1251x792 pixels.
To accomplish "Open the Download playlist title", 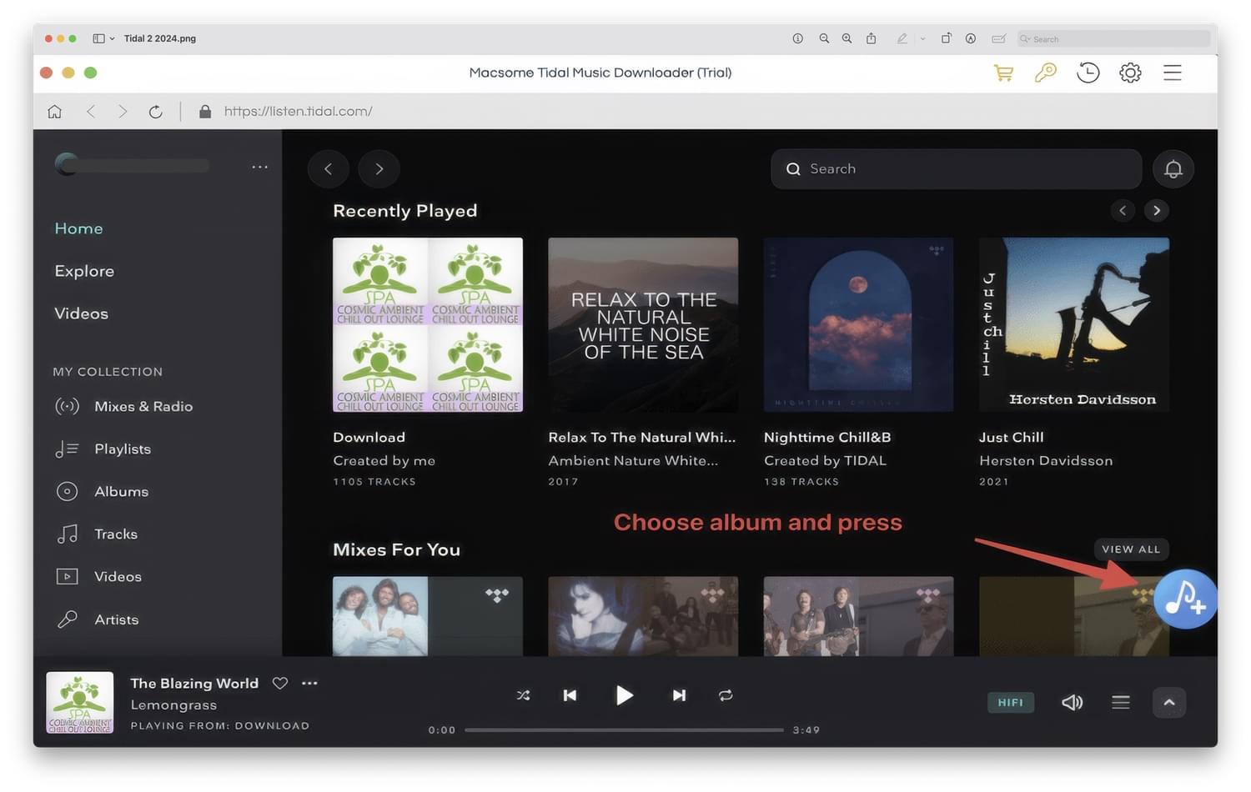I will pos(369,437).
